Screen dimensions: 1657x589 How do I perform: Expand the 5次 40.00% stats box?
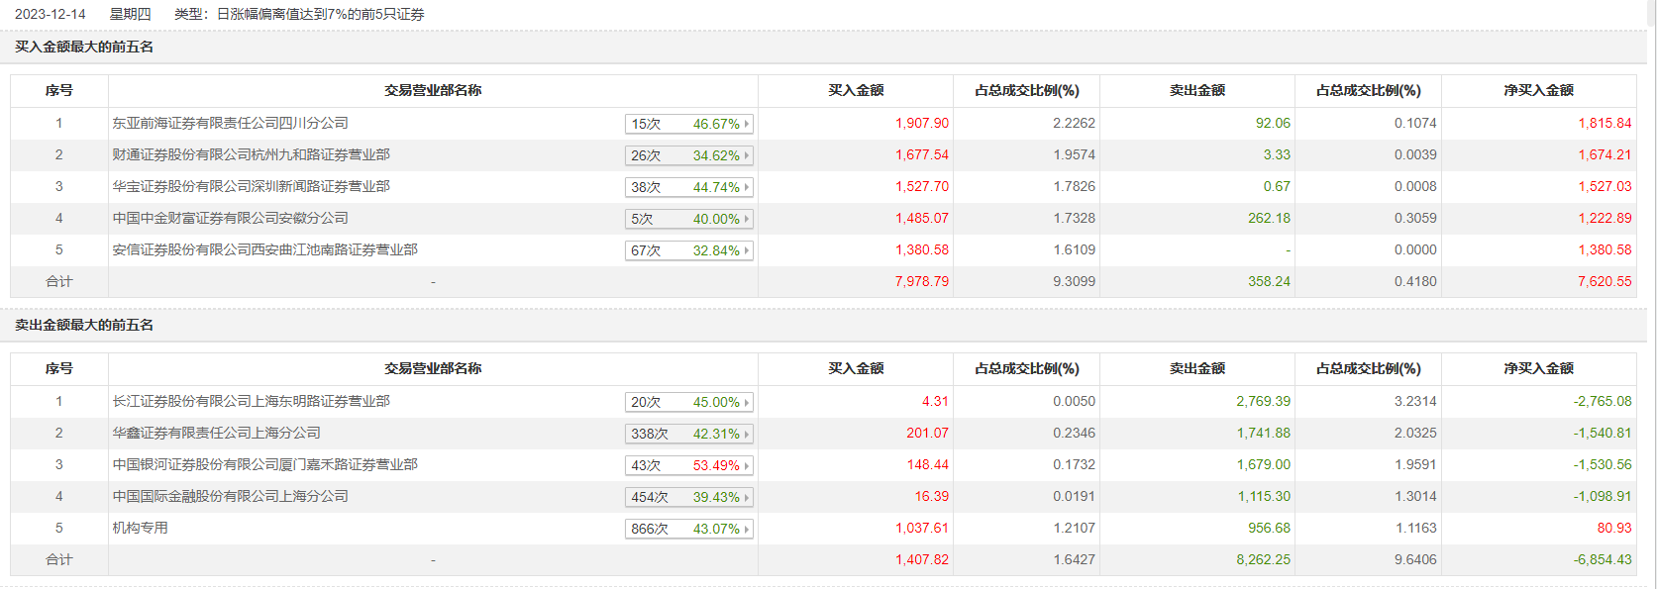[x=689, y=219]
